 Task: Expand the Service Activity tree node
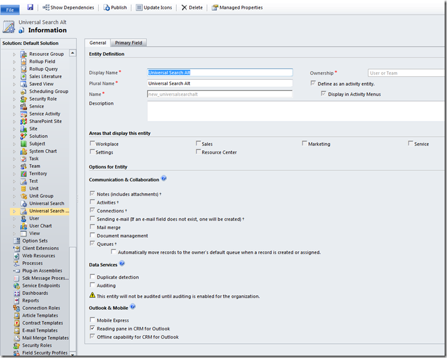[14, 114]
